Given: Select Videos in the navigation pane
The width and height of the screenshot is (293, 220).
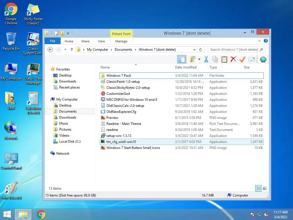Looking at the screenshot, I should click(x=64, y=135).
